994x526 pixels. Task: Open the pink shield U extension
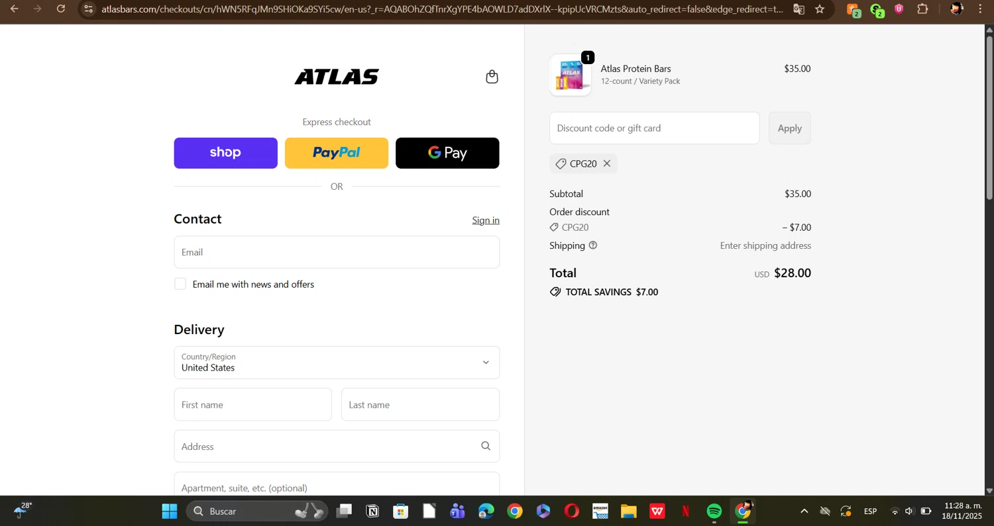tap(899, 9)
